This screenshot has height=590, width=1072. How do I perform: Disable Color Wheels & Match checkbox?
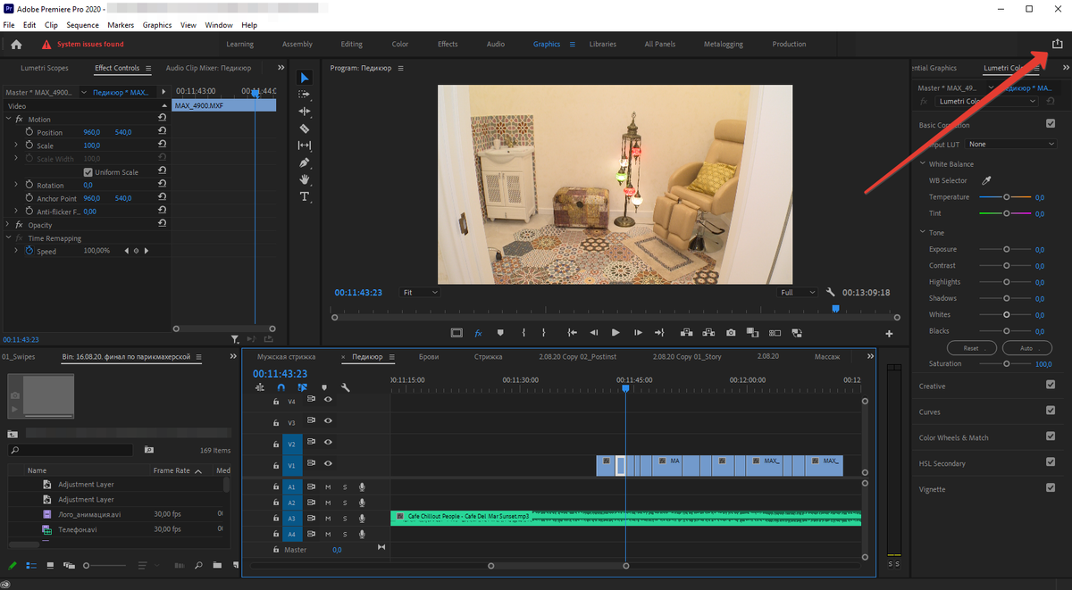click(1051, 437)
